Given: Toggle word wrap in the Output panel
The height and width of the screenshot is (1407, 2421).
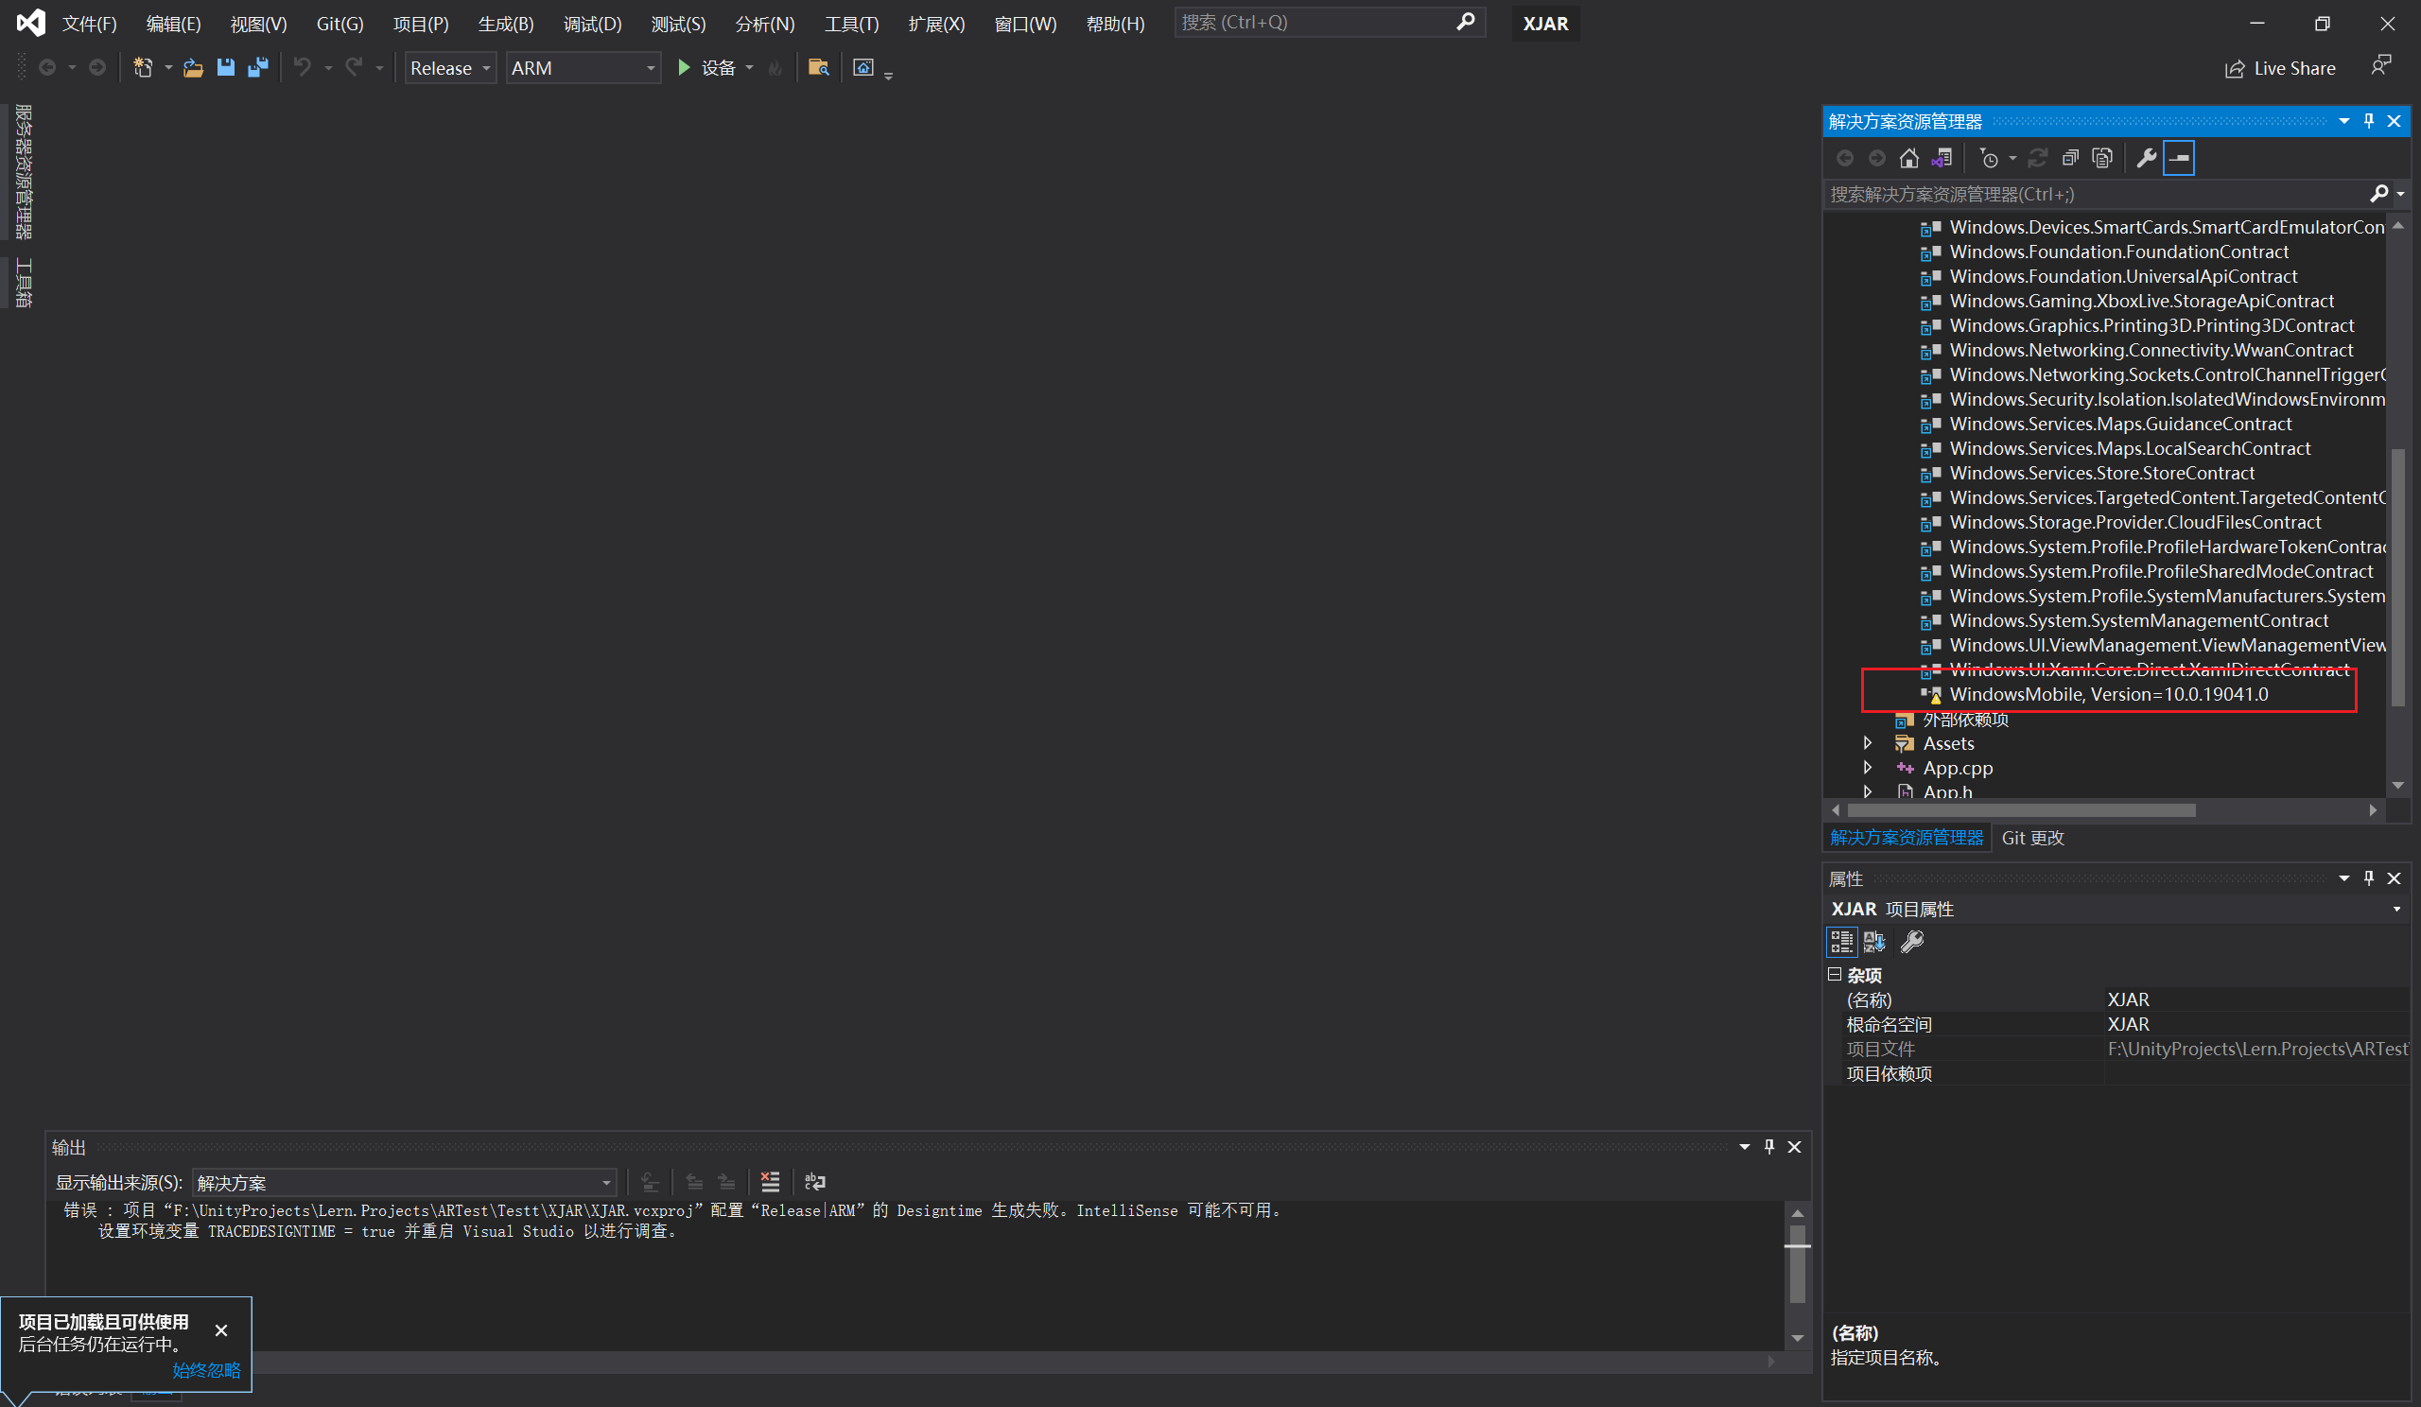Looking at the screenshot, I should [814, 1181].
